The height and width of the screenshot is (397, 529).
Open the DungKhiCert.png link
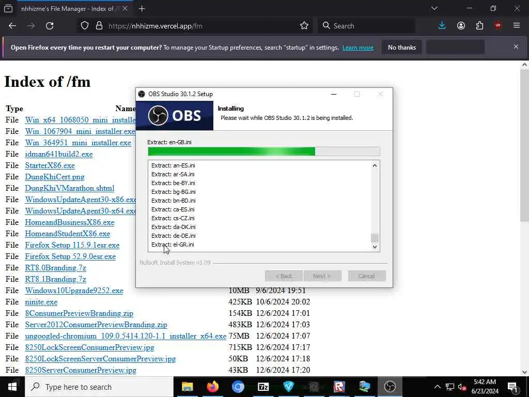click(55, 177)
